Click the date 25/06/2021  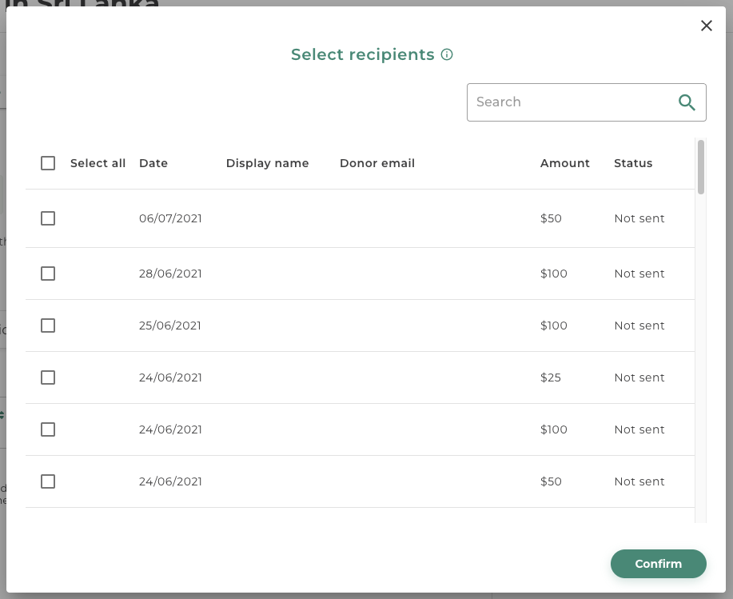[x=169, y=325]
